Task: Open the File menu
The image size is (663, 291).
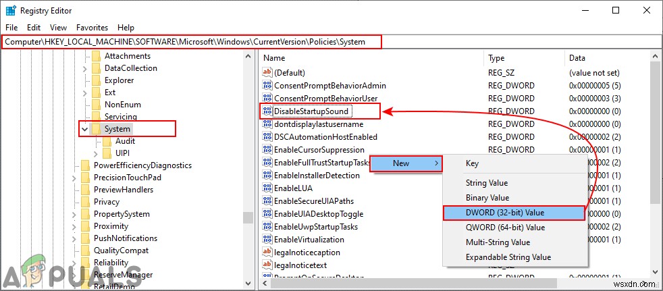Action: pyautogui.click(x=12, y=28)
